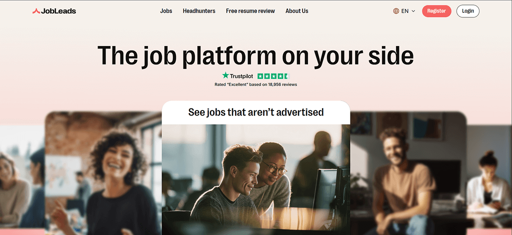
Task: Open the EN language selector
Action: click(x=404, y=11)
